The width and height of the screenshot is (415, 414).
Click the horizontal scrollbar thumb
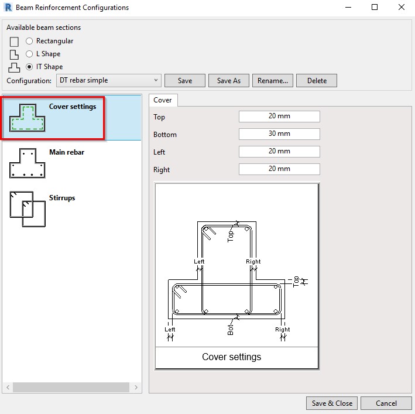[x=71, y=387]
